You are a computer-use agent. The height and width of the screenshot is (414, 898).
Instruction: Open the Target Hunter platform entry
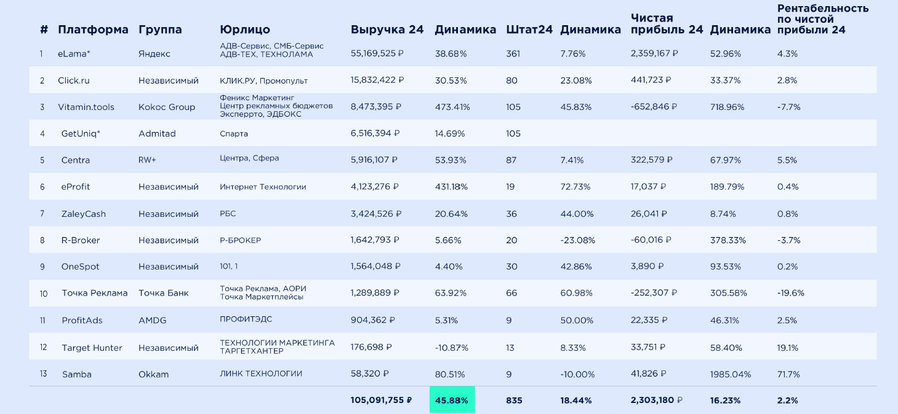pyautogui.click(x=92, y=348)
